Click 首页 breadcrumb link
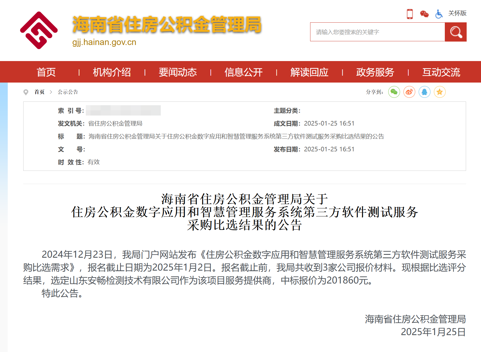 click(x=40, y=92)
